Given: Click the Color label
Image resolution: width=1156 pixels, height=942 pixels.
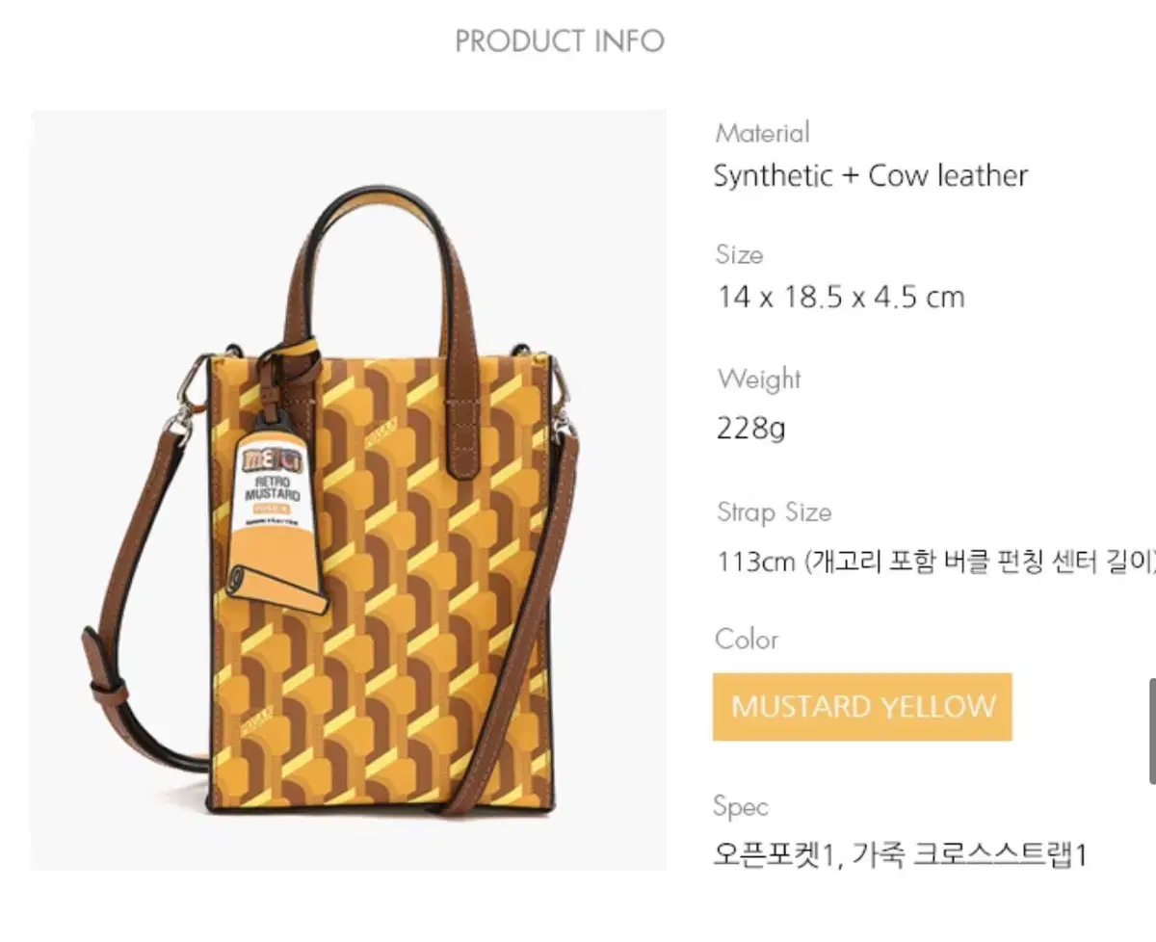Looking at the screenshot, I should tap(747, 639).
